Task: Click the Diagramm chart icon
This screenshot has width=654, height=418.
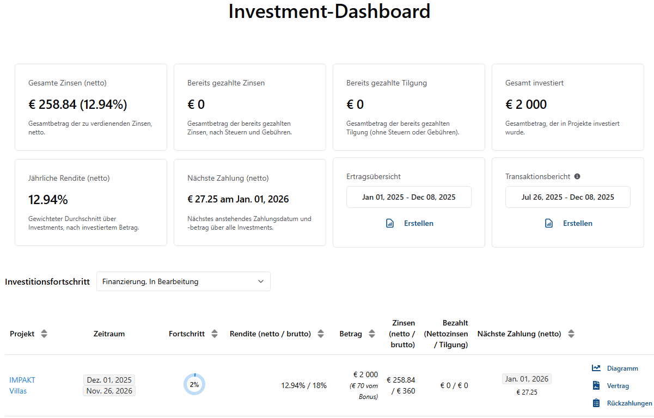Action: pyautogui.click(x=596, y=368)
